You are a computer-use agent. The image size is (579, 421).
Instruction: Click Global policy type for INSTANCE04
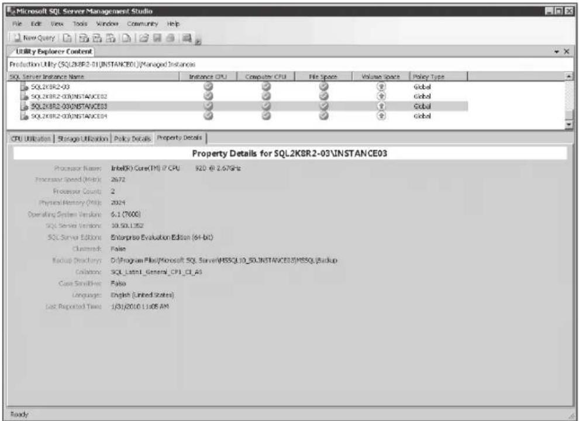click(x=422, y=116)
